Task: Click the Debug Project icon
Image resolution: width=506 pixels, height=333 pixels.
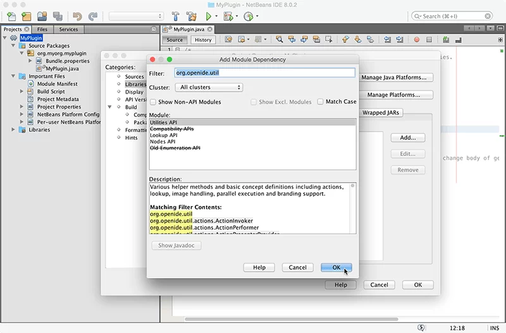Action: coord(228,16)
